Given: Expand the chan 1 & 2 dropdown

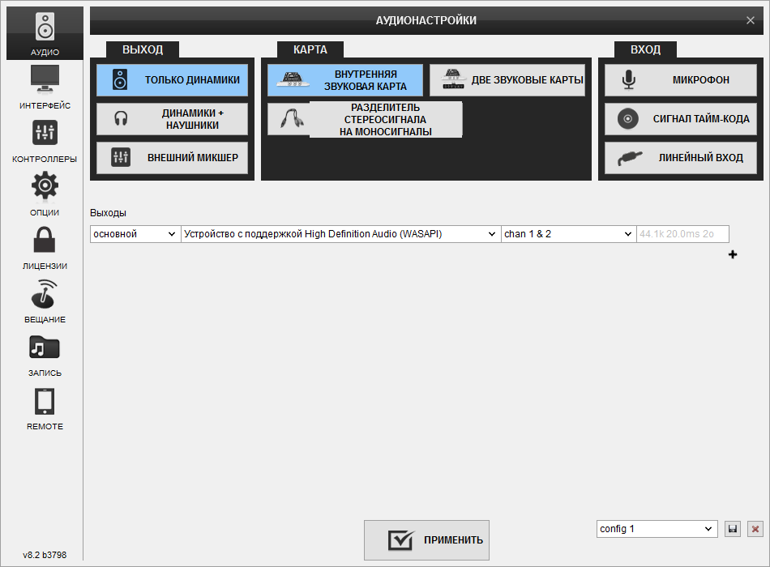Looking at the screenshot, I should 568,234.
